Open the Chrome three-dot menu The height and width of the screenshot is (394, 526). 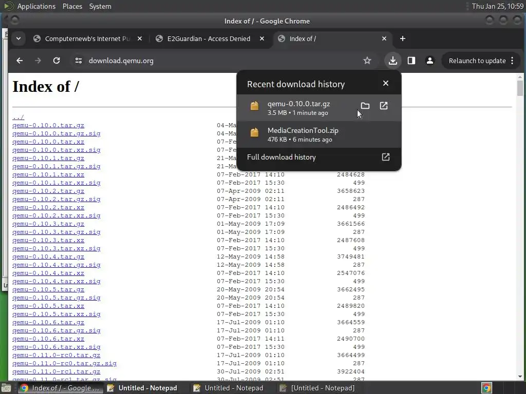click(512, 61)
